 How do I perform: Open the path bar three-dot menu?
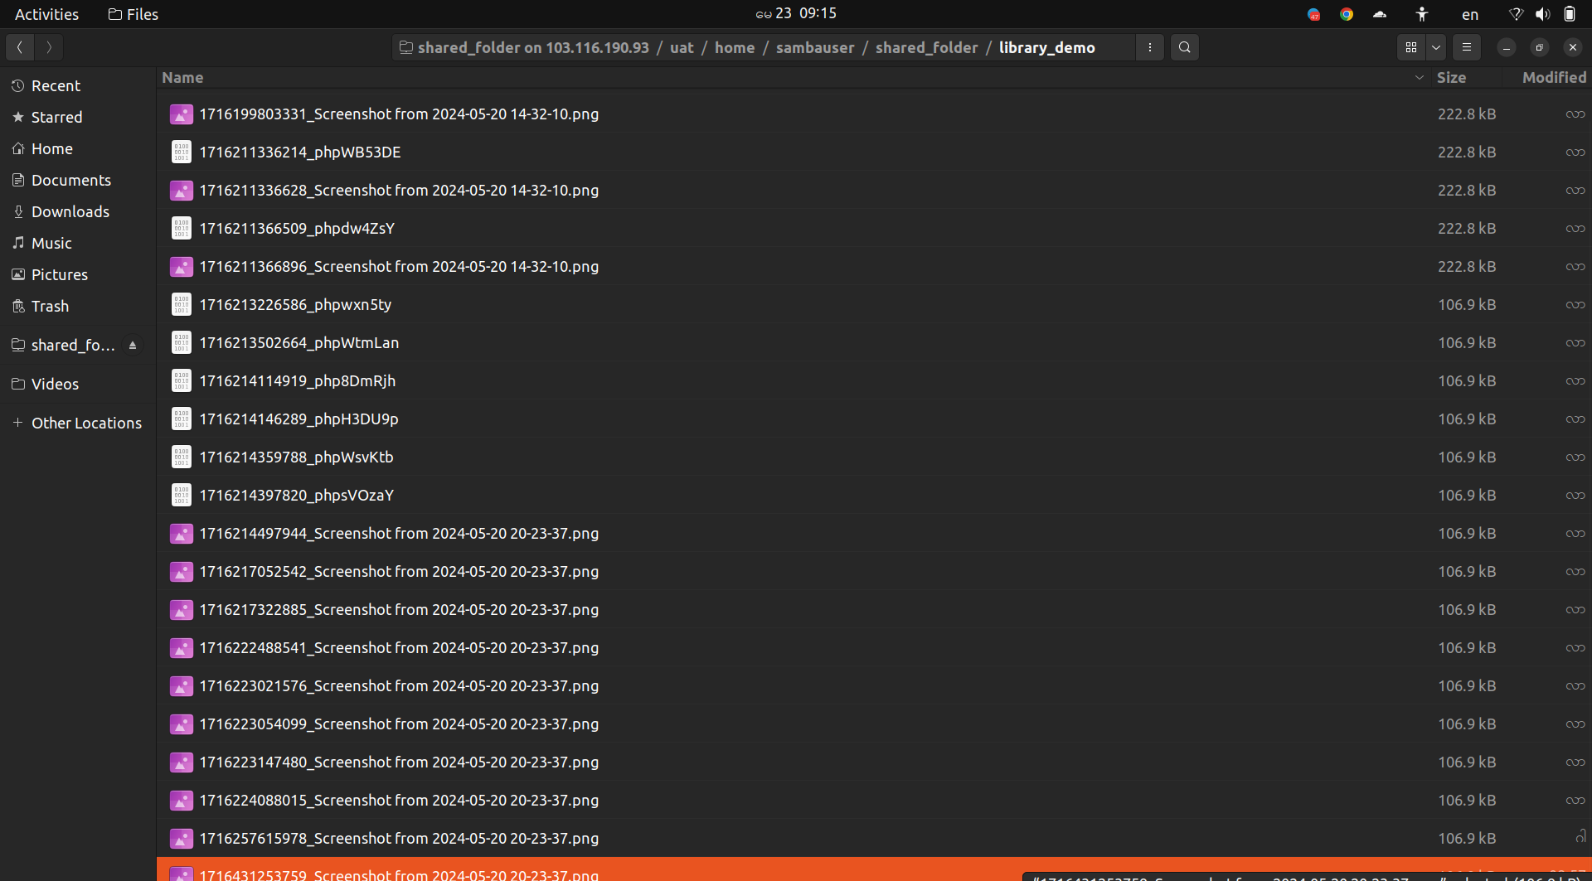(x=1149, y=47)
